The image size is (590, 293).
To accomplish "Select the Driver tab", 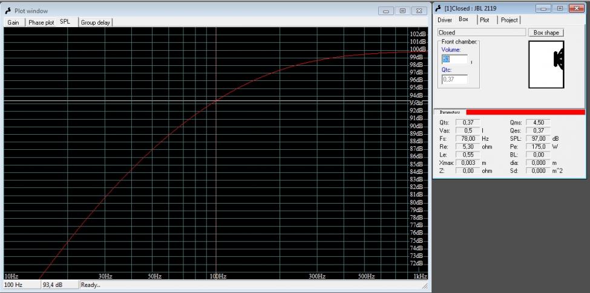I will coord(445,20).
